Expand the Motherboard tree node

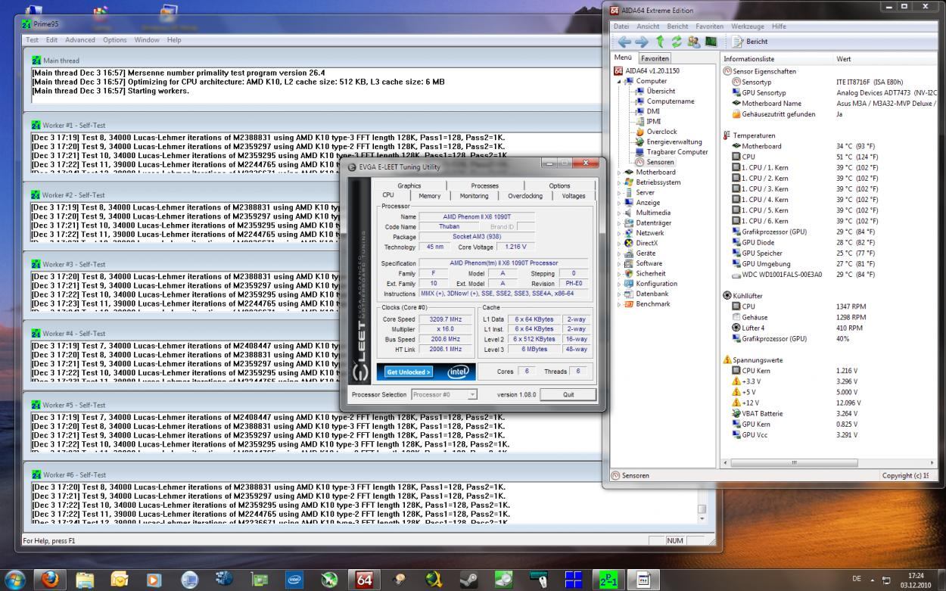[619, 173]
